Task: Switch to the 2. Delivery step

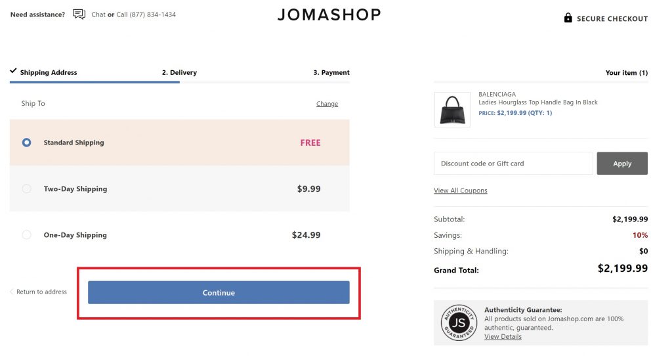Action: coord(179,73)
